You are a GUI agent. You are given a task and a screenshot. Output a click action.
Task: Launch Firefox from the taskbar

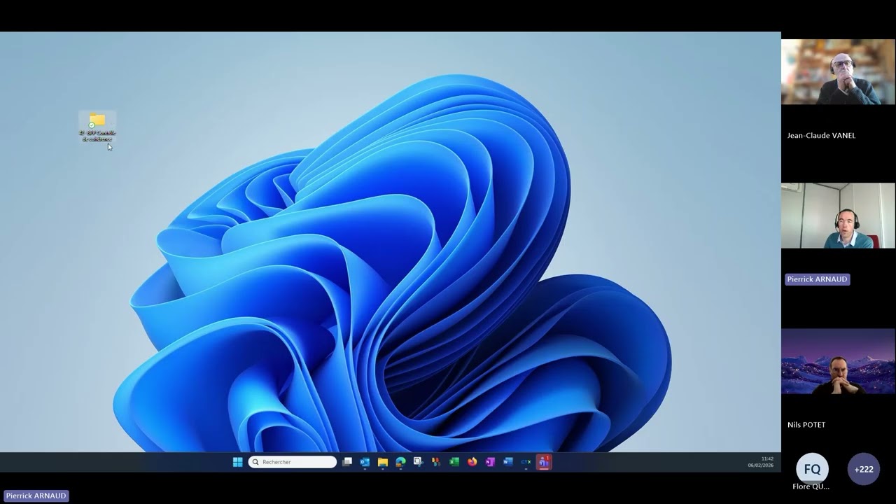pos(472,462)
